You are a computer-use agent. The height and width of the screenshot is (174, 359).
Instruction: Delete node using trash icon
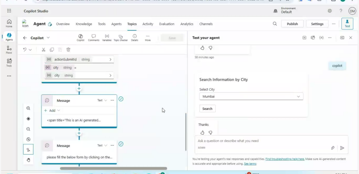[x=68, y=50]
